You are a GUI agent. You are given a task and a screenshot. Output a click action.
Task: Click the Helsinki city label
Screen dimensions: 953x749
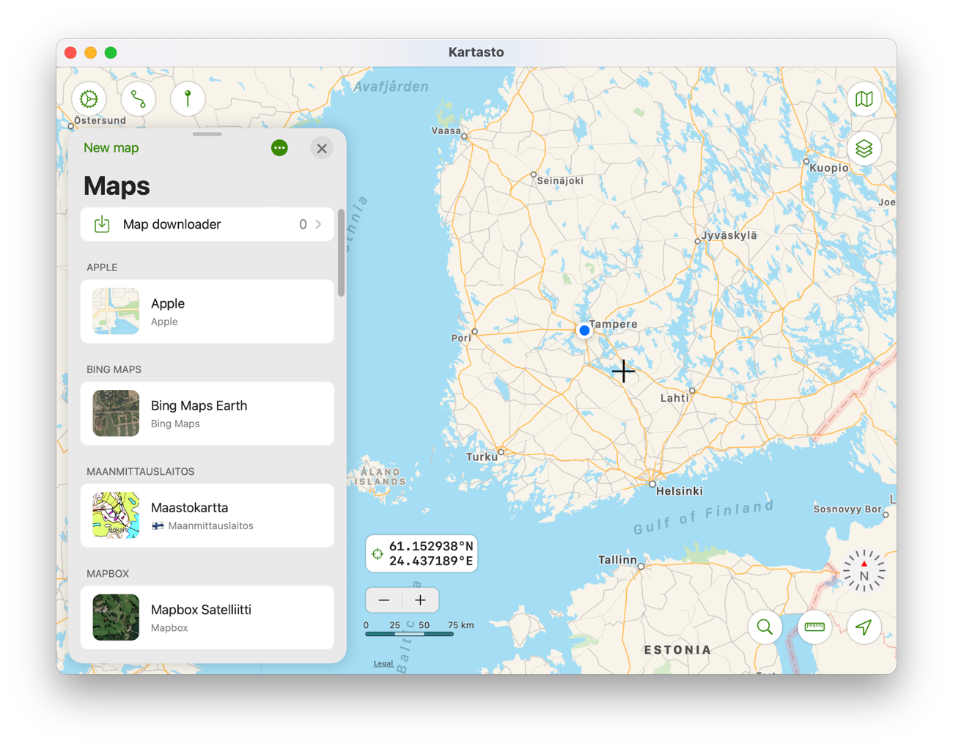(680, 491)
